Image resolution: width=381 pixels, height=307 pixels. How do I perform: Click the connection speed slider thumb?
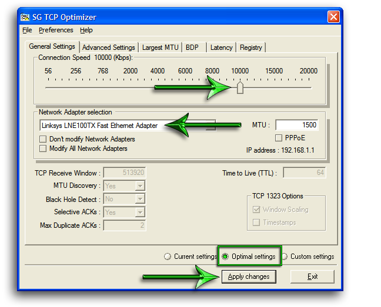(x=240, y=87)
